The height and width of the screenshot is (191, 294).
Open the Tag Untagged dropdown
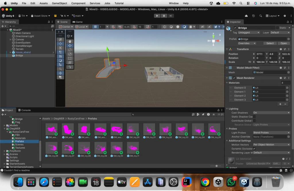click(249, 33)
